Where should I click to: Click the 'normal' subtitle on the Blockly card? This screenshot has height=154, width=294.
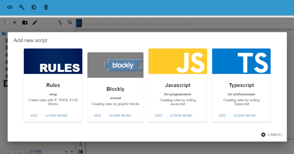[115, 98]
